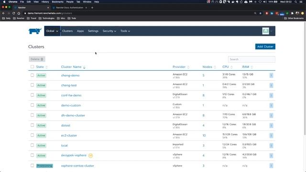Open macOS Spotlight search
The width and height of the screenshot is (306, 172).
pyautogui.click(x=295, y=2)
